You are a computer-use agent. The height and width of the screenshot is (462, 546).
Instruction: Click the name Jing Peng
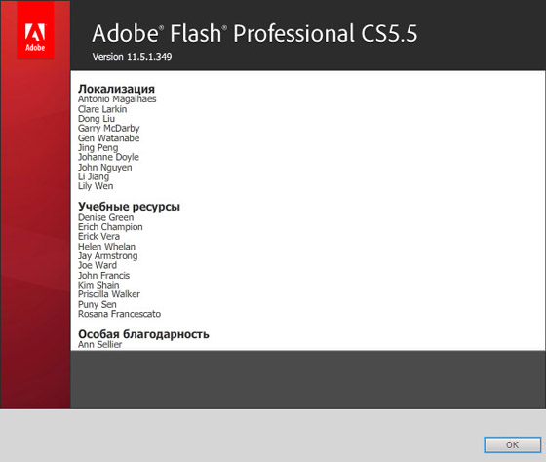coord(97,148)
